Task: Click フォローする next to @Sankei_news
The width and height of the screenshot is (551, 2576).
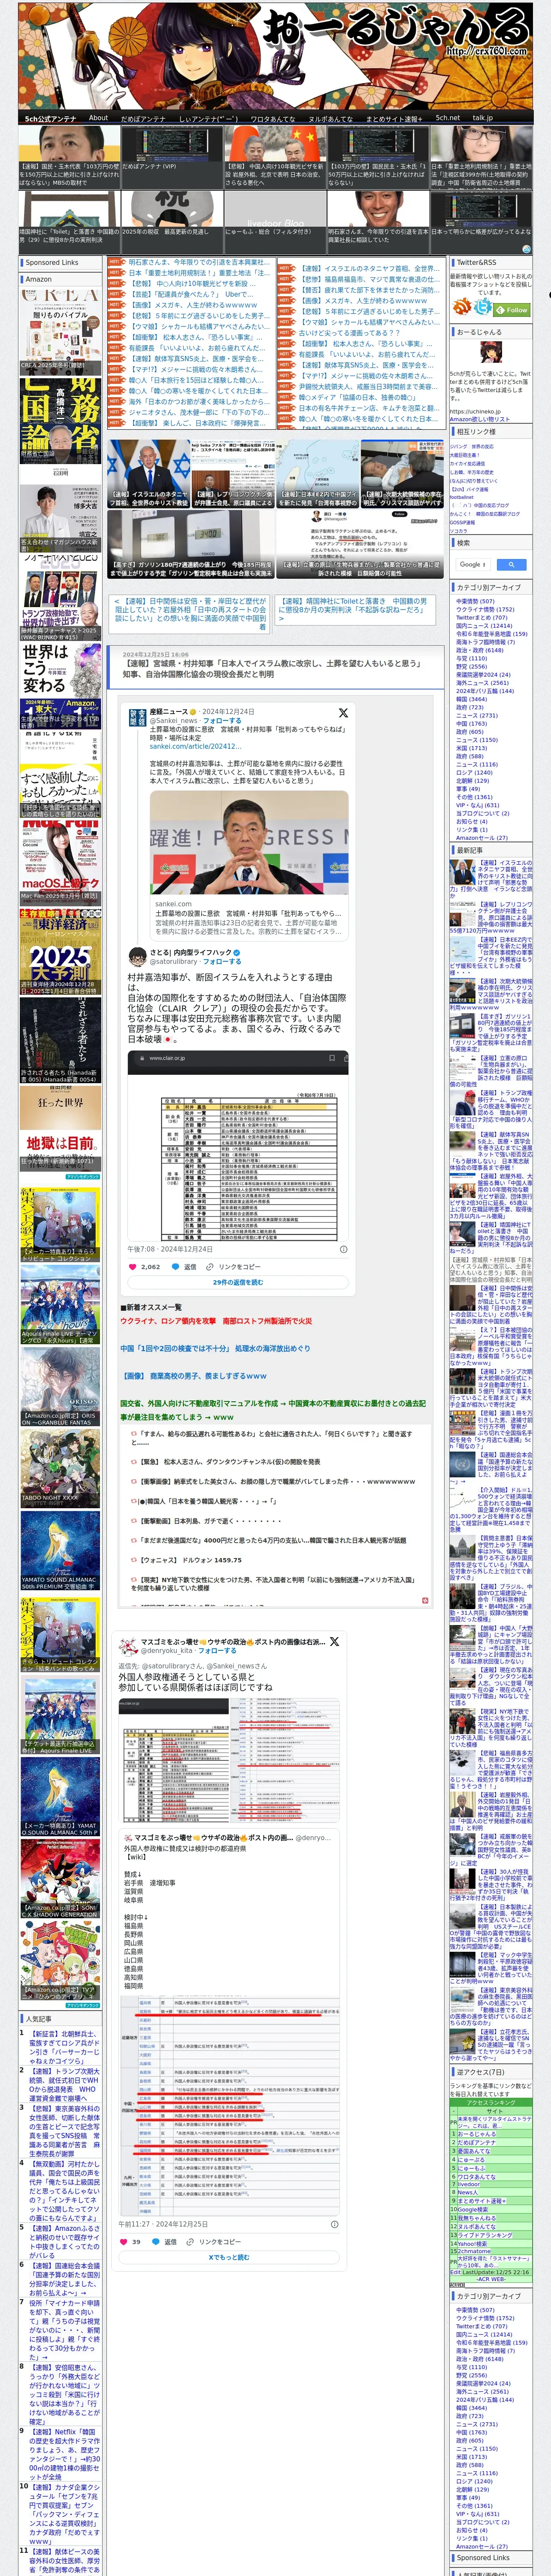Action: click(x=222, y=720)
